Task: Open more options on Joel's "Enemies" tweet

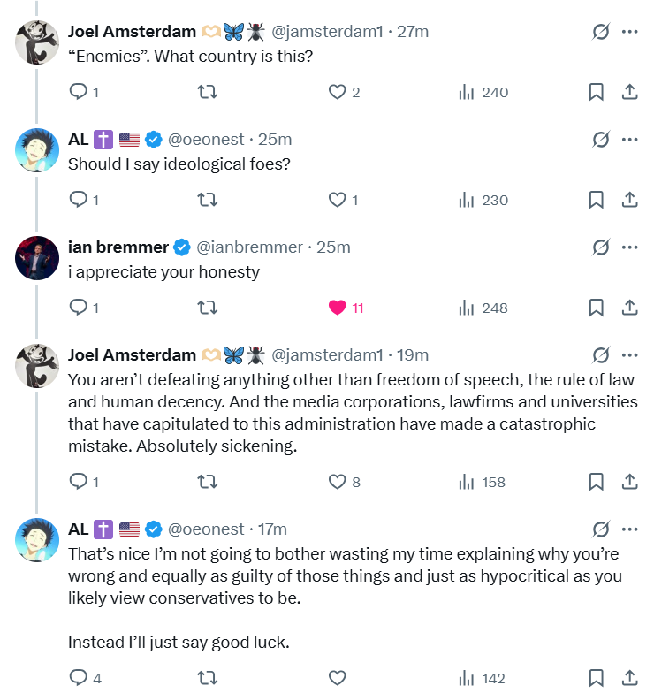Action: pos(630,32)
